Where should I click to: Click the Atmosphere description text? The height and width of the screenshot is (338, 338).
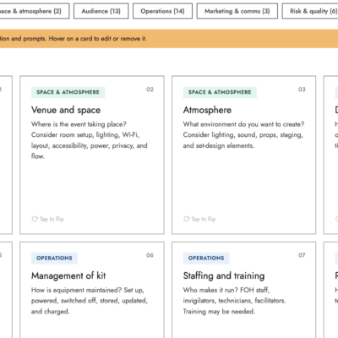[243, 134]
